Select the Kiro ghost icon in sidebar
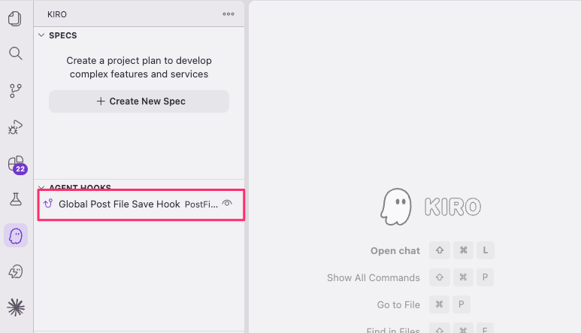The width and height of the screenshot is (581, 333). click(x=16, y=235)
